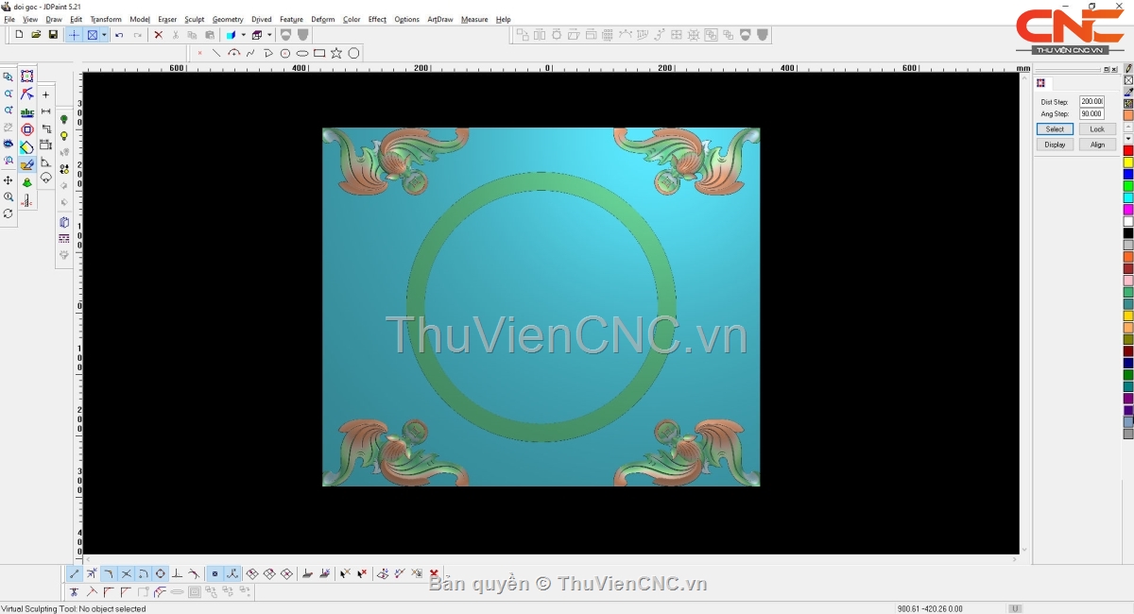Toggle the intersection snap button
Image resolution: width=1134 pixels, height=614 pixels.
point(126,573)
